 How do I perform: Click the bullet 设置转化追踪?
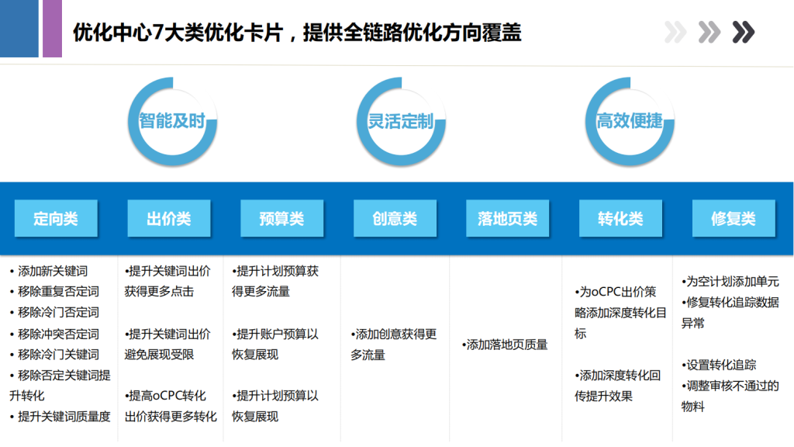pos(719,365)
